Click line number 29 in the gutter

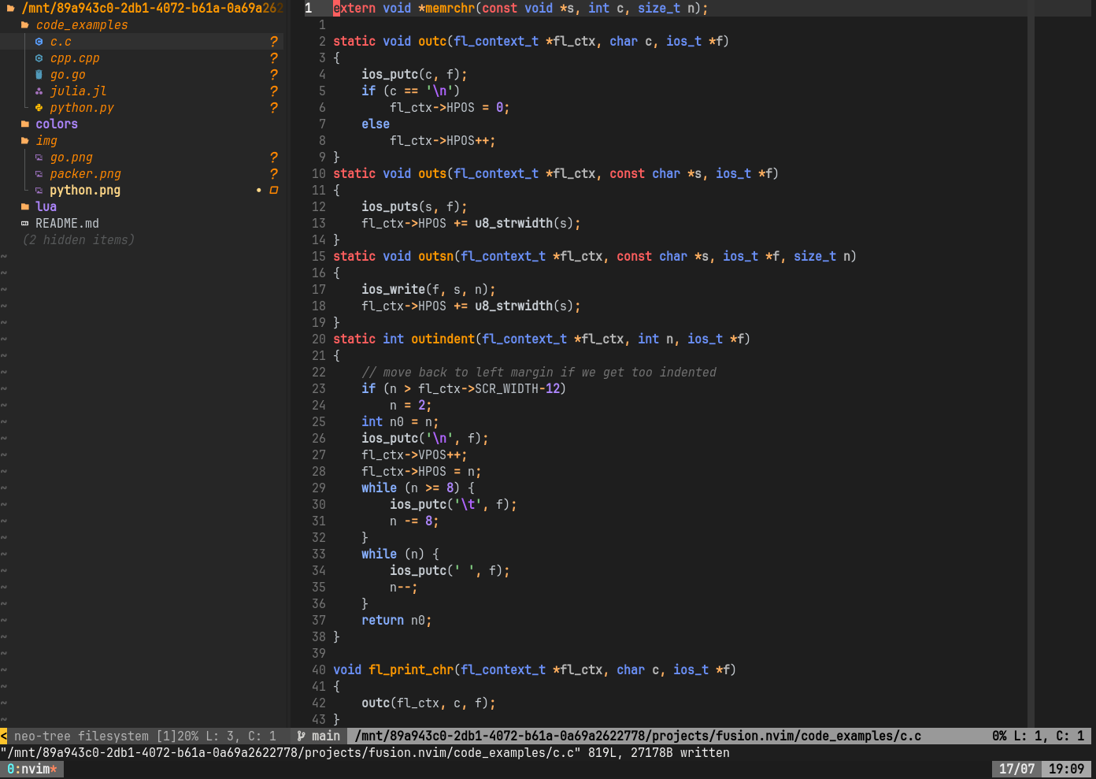318,488
